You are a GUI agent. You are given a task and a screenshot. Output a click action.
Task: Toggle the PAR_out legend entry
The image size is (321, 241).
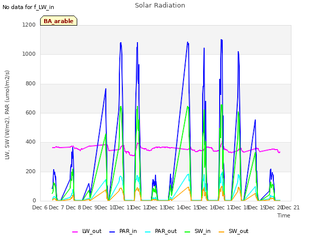(x=160, y=231)
